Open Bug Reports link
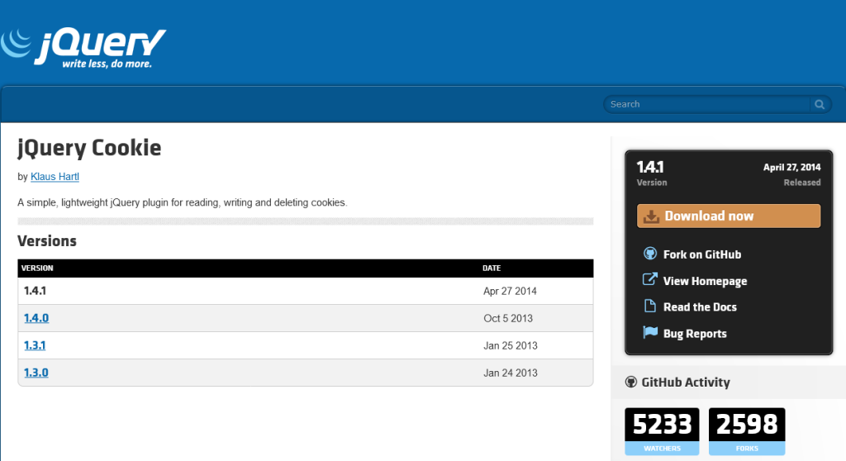 [x=695, y=334]
